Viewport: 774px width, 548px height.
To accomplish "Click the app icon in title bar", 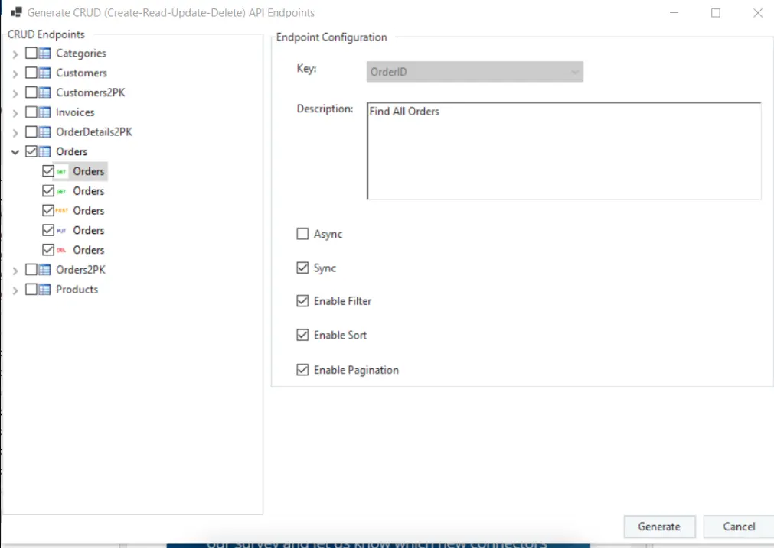I will point(15,13).
